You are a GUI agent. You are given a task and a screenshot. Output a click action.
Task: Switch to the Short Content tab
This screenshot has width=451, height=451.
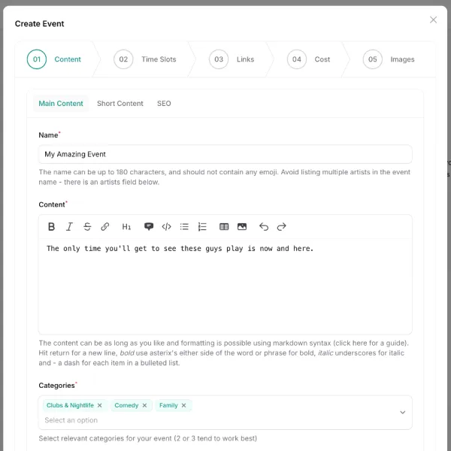(x=120, y=104)
